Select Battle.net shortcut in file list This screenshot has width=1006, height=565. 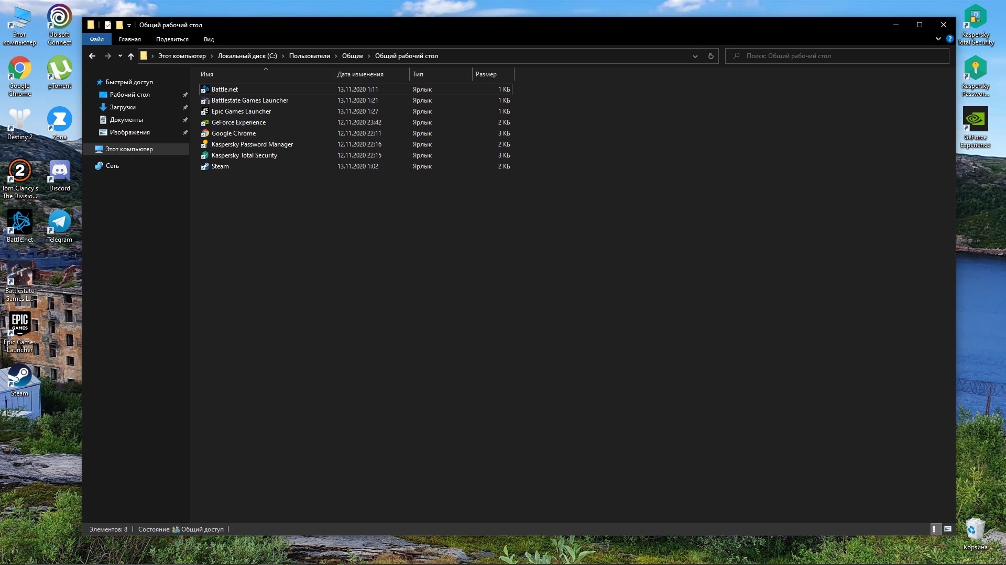(356, 89)
